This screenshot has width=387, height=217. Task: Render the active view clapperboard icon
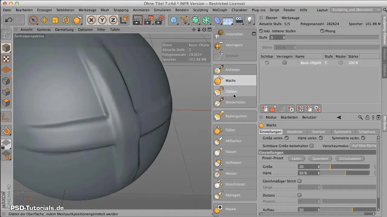coord(138,20)
